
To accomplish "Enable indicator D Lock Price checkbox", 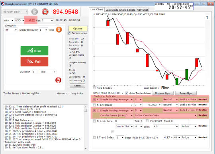I will [94, 121].
